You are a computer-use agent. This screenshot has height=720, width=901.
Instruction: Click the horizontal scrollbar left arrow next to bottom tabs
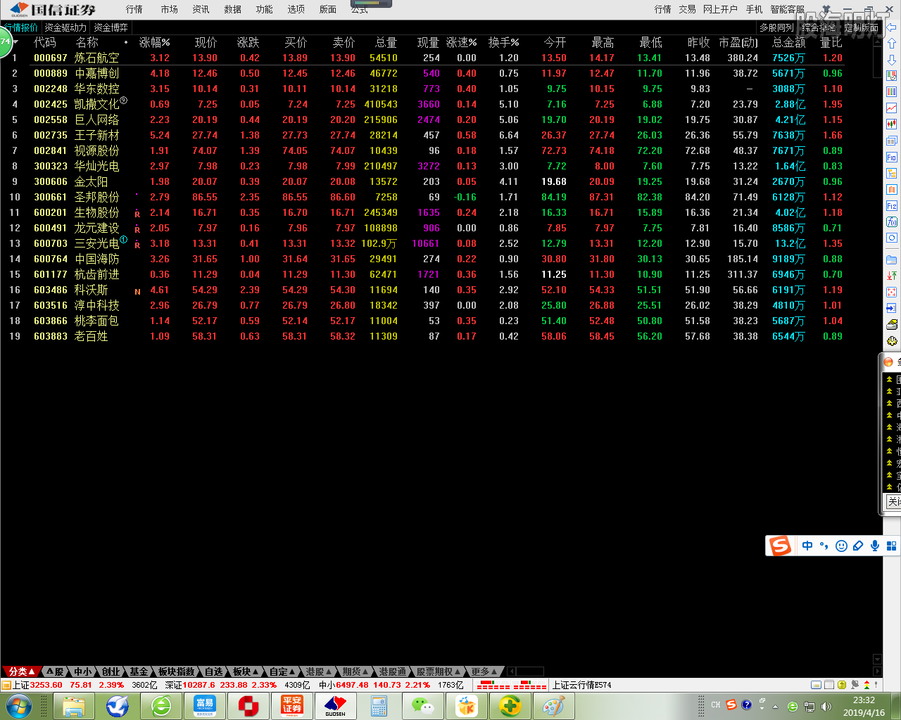pyautogui.click(x=511, y=671)
